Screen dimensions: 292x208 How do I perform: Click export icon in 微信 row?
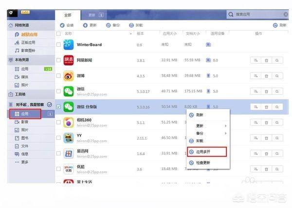pos(255,91)
